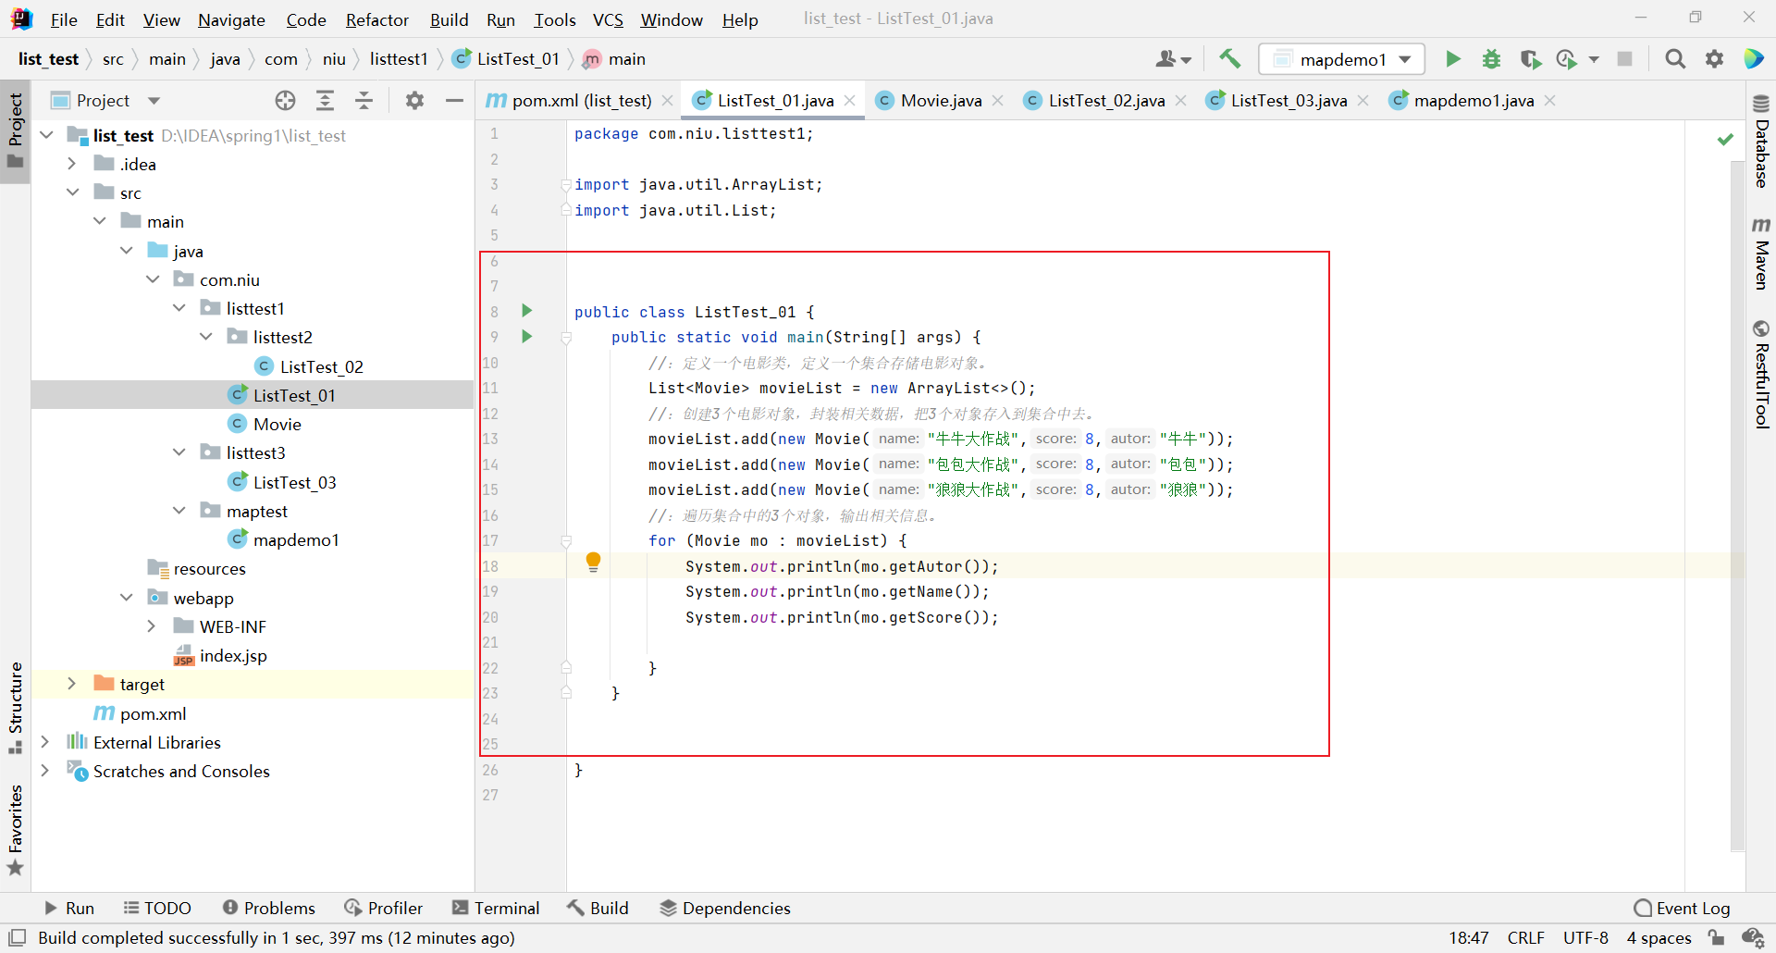This screenshot has height=953, width=1776.
Task: Change CRLF line separator in status bar
Action: [x=1525, y=937]
